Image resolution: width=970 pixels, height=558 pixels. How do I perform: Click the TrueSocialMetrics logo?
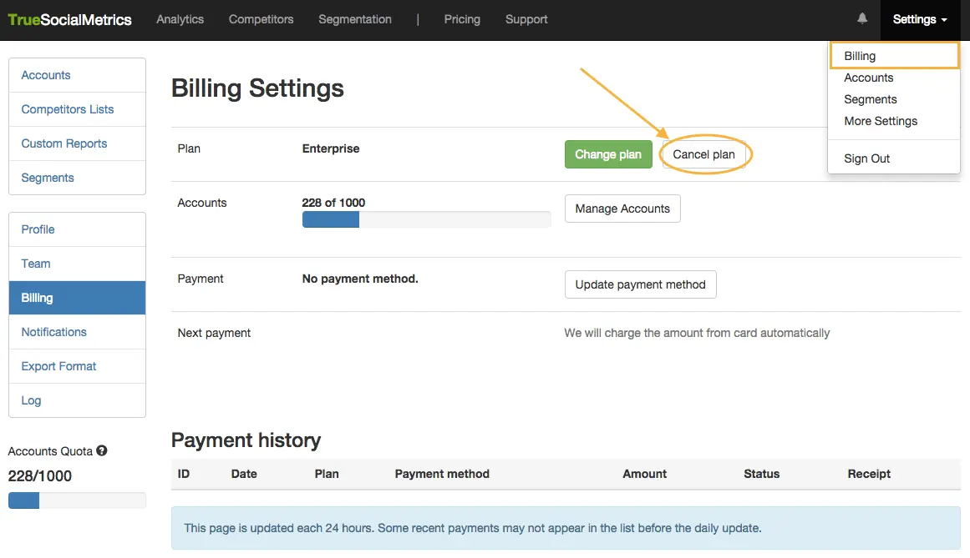point(70,20)
